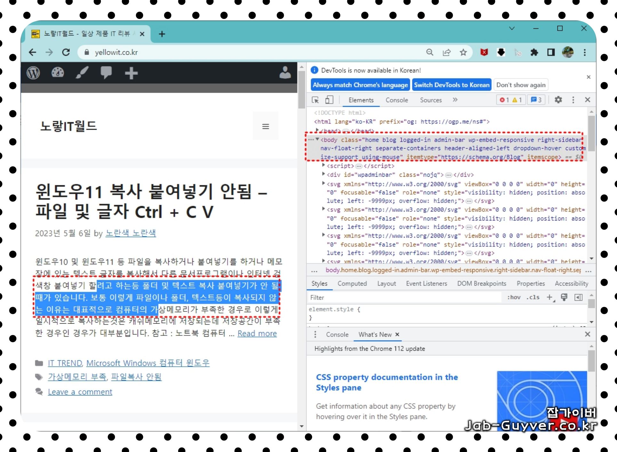Click the customize paintbrush icon
Screen dimensions: 617x452
click(82, 73)
